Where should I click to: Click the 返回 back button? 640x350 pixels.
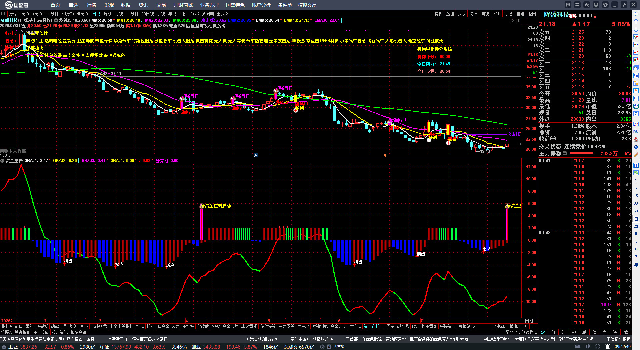point(532,14)
